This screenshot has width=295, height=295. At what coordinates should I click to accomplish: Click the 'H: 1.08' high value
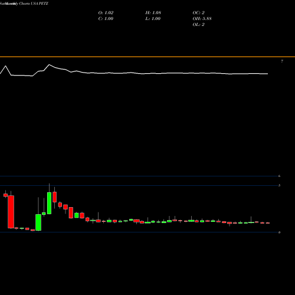coord(153,13)
